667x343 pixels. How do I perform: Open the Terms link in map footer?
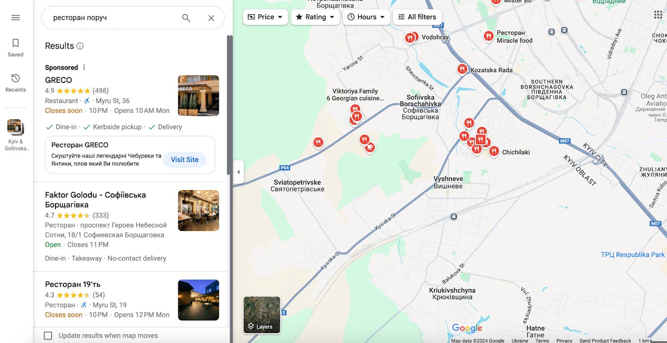(x=542, y=340)
